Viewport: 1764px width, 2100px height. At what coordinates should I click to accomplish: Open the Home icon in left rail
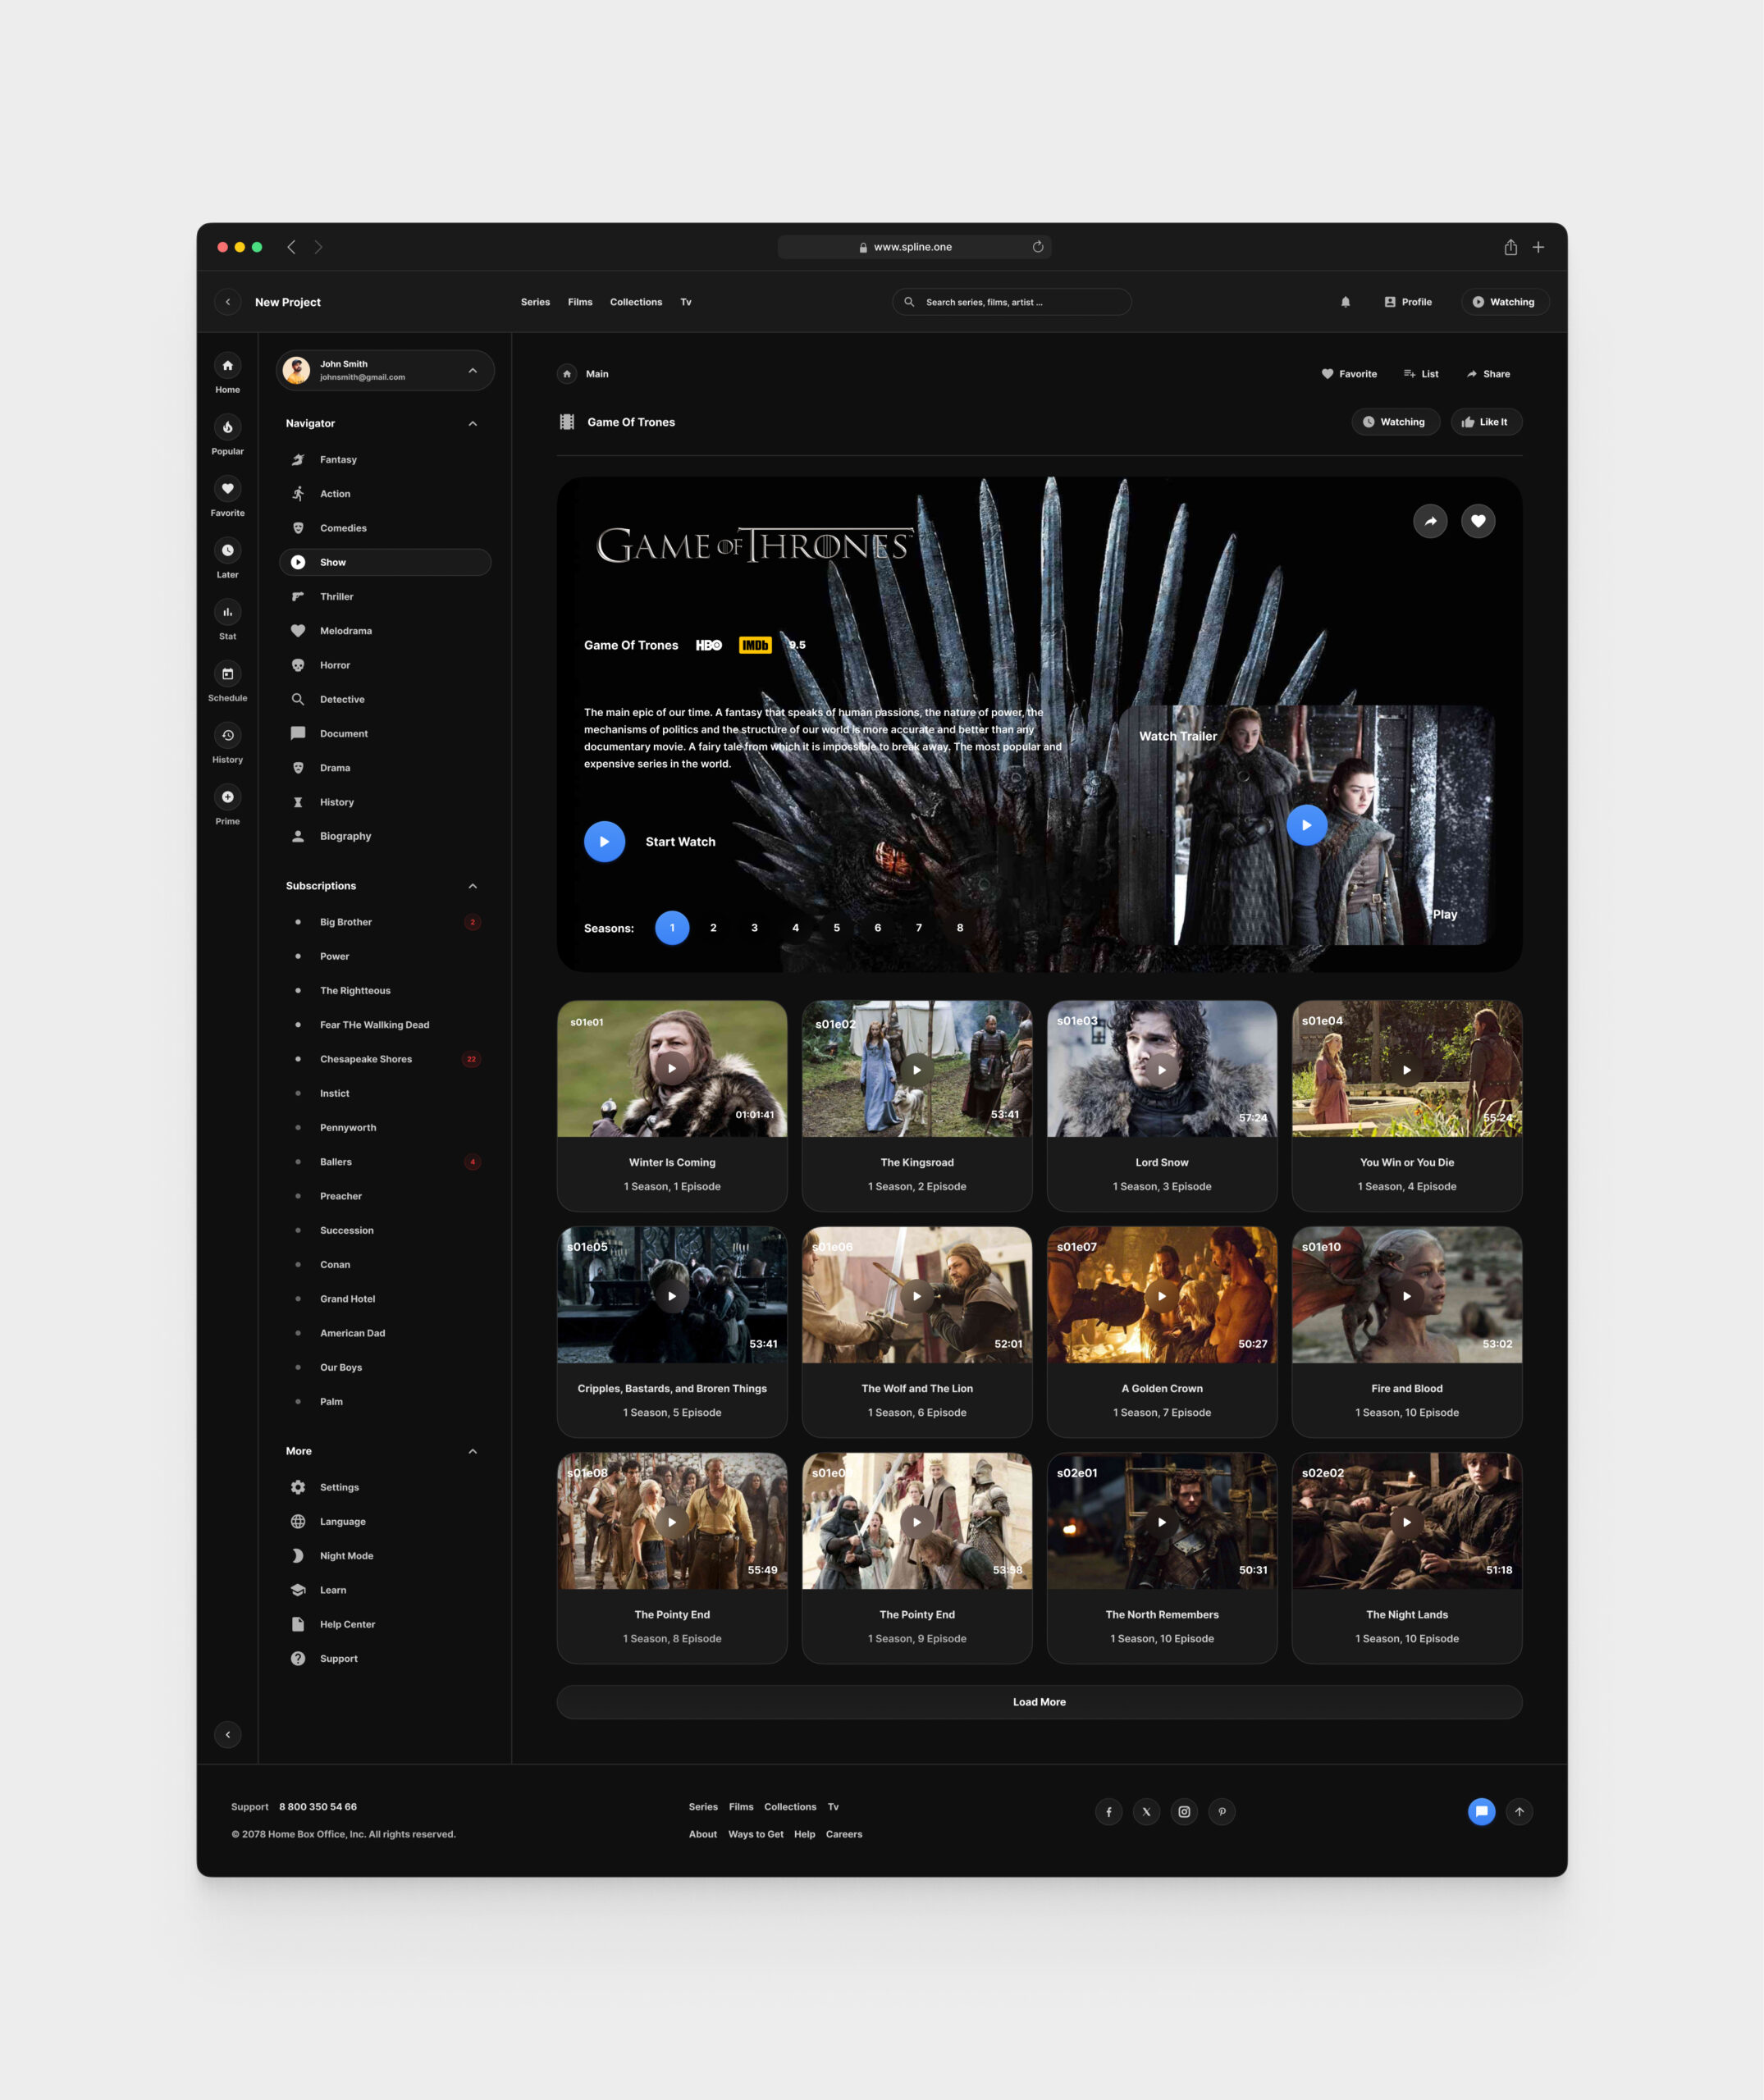click(227, 366)
